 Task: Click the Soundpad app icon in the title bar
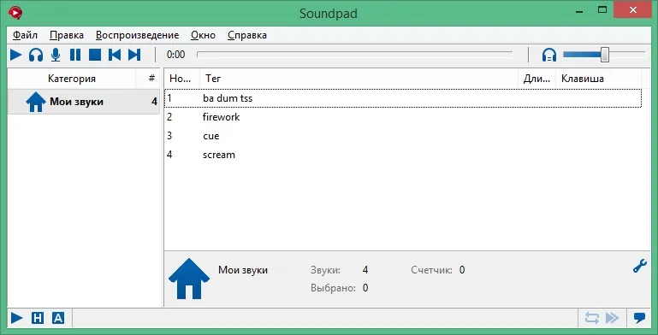pos(15,13)
